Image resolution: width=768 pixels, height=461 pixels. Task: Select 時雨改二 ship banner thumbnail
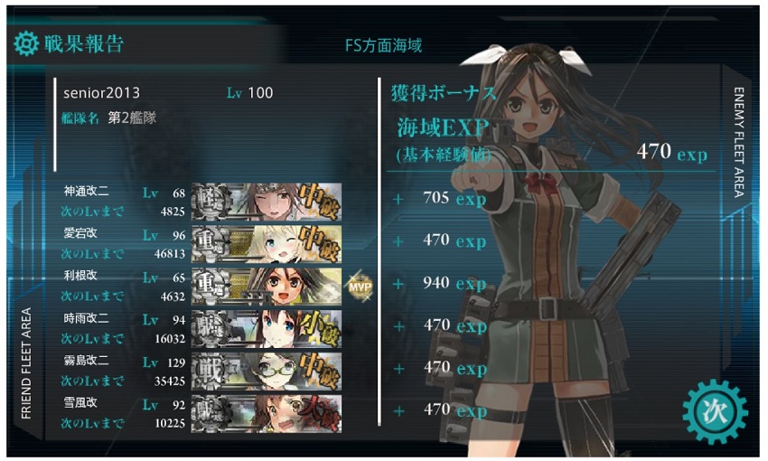click(x=267, y=329)
